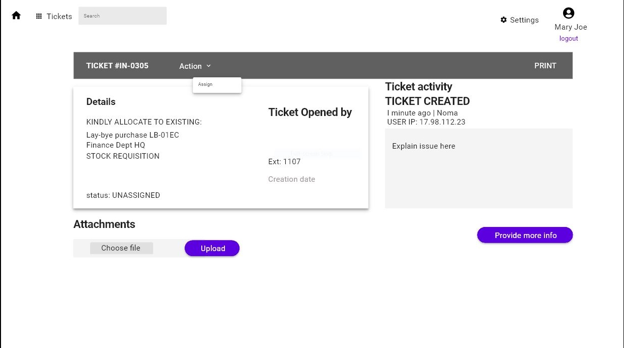Image resolution: width=624 pixels, height=348 pixels.
Task: Expand the Action chevron arrow
Action: [208, 66]
